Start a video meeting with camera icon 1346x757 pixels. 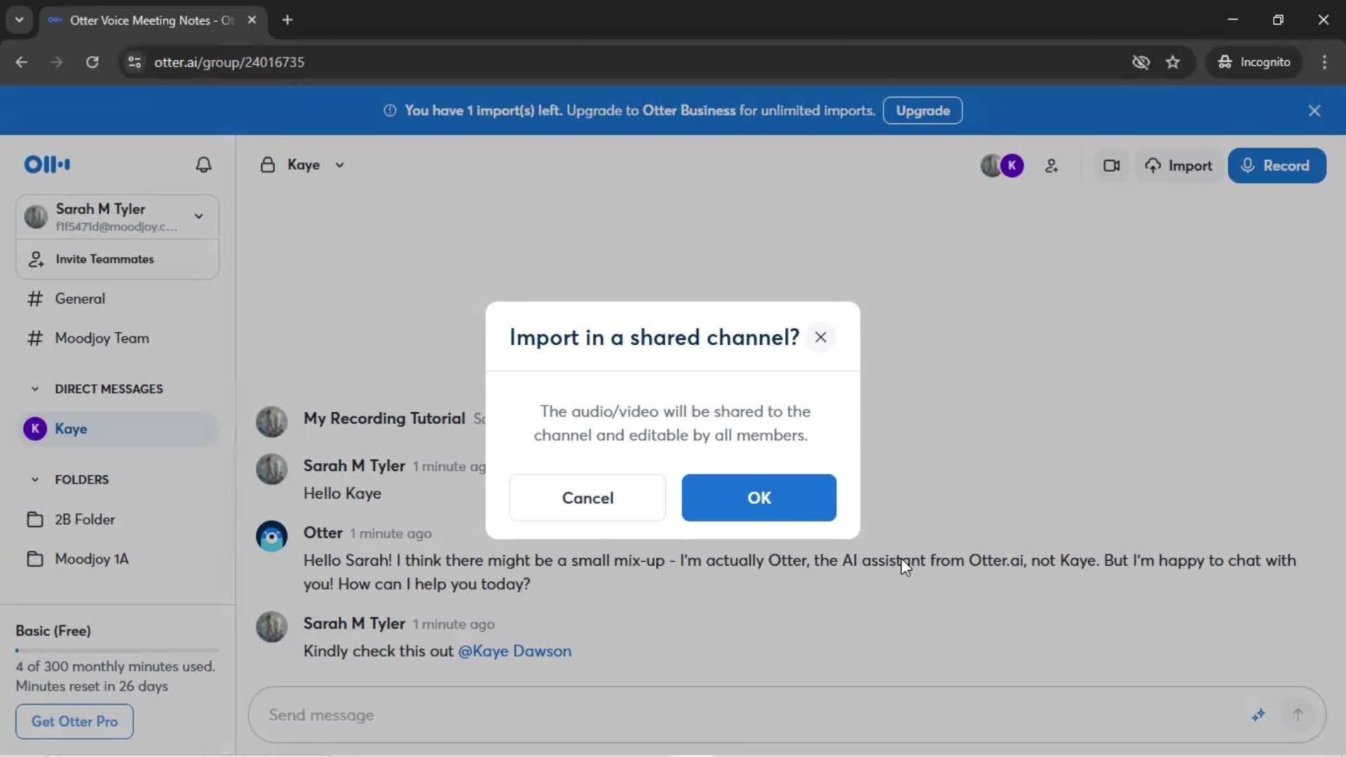1111,166
